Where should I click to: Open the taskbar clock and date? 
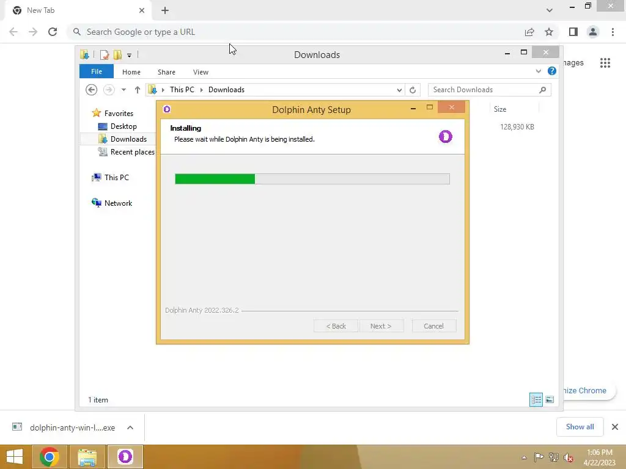tap(599, 457)
